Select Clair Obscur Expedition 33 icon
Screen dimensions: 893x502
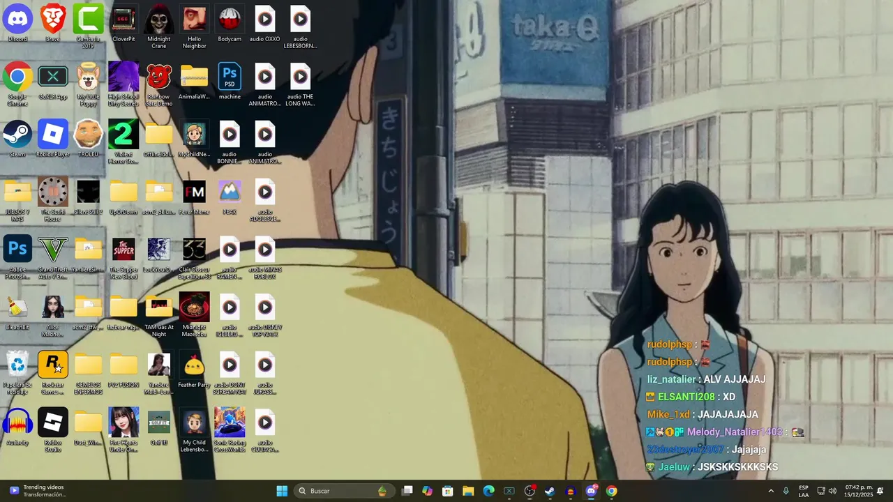pos(194,257)
